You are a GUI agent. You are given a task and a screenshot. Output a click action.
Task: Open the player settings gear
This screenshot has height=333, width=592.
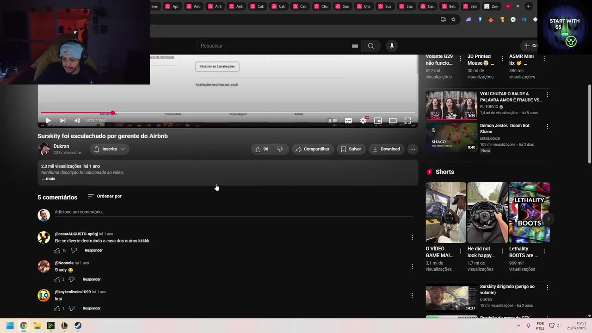point(364,121)
